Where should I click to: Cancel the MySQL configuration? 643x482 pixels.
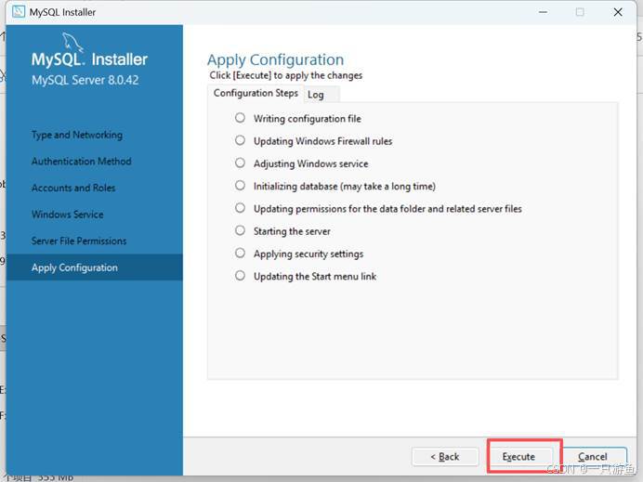coord(593,456)
